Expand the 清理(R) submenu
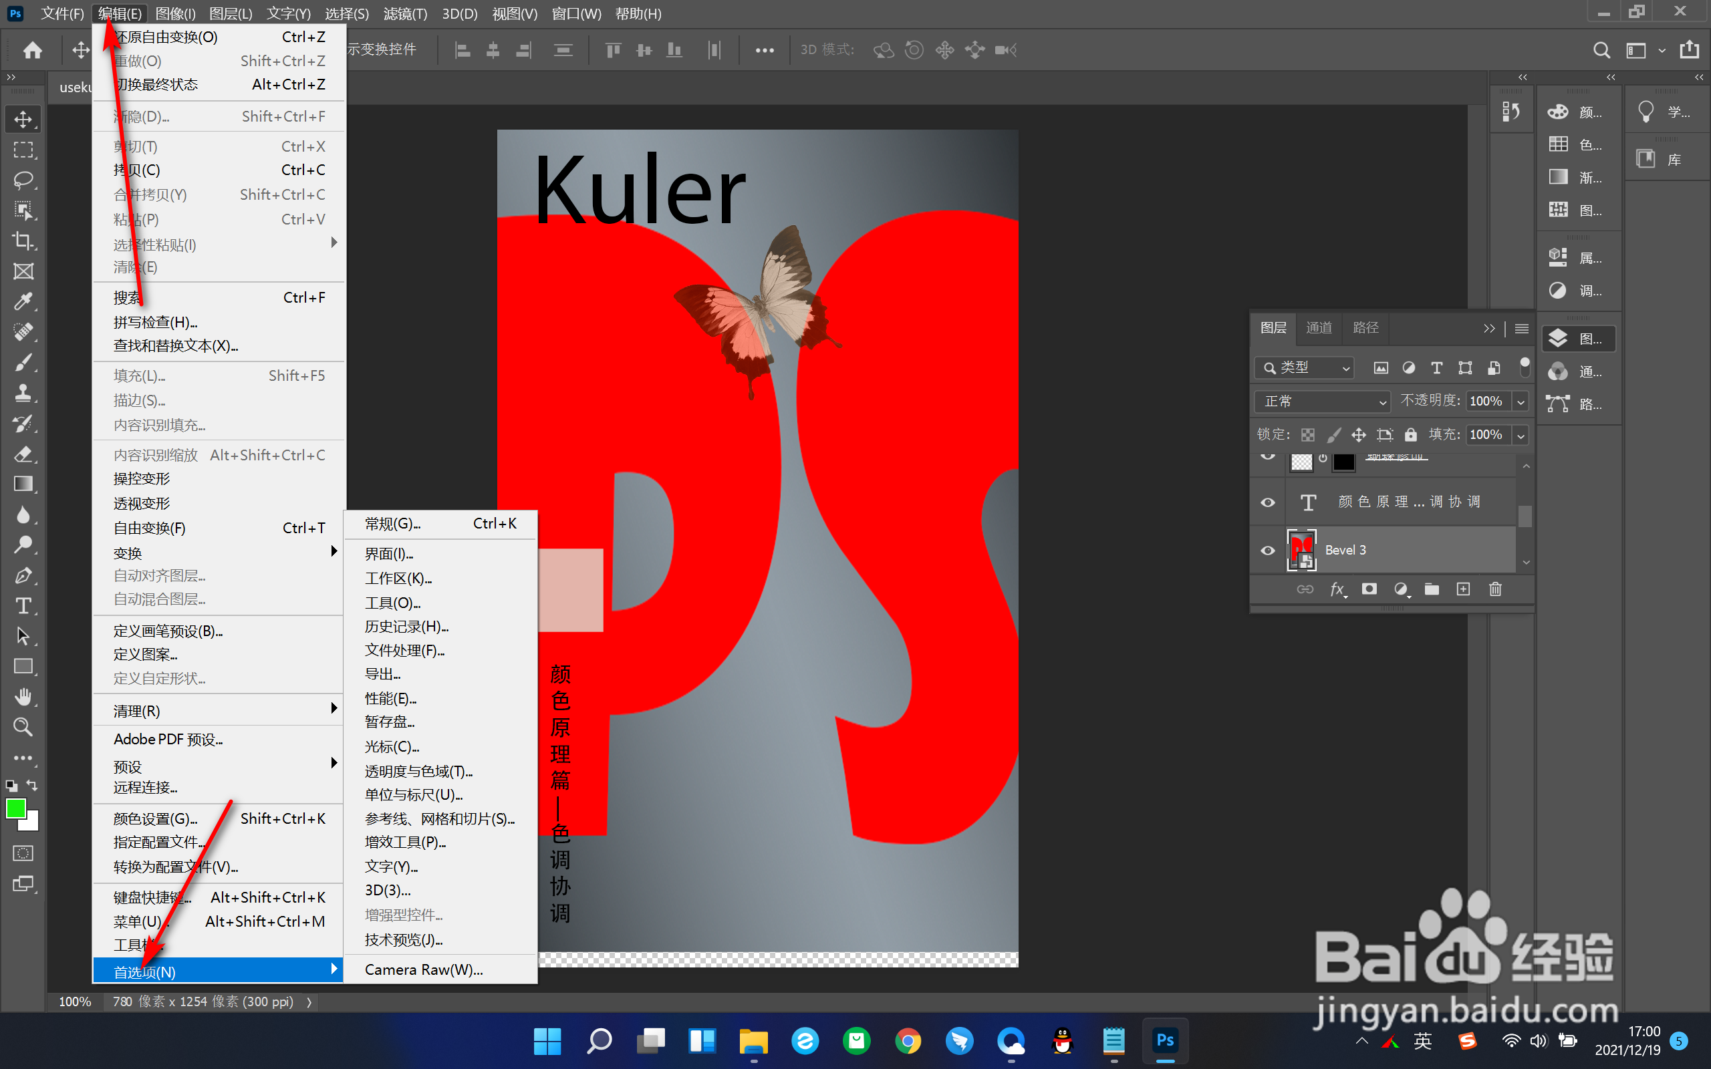1711x1069 pixels. pyautogui.click(x=219, y=710)
